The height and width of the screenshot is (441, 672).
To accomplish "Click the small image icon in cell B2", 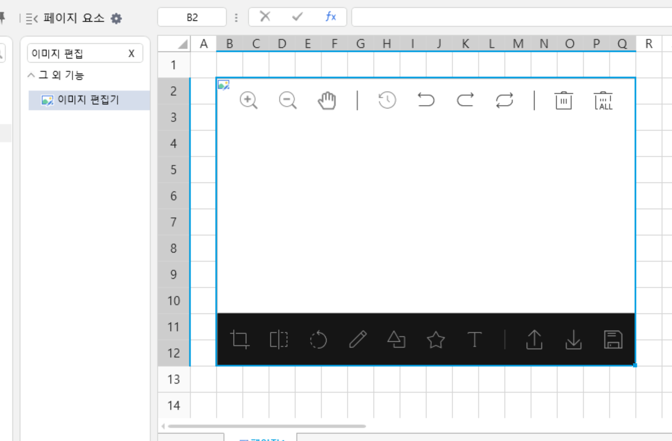I will (x=223, y=85).
